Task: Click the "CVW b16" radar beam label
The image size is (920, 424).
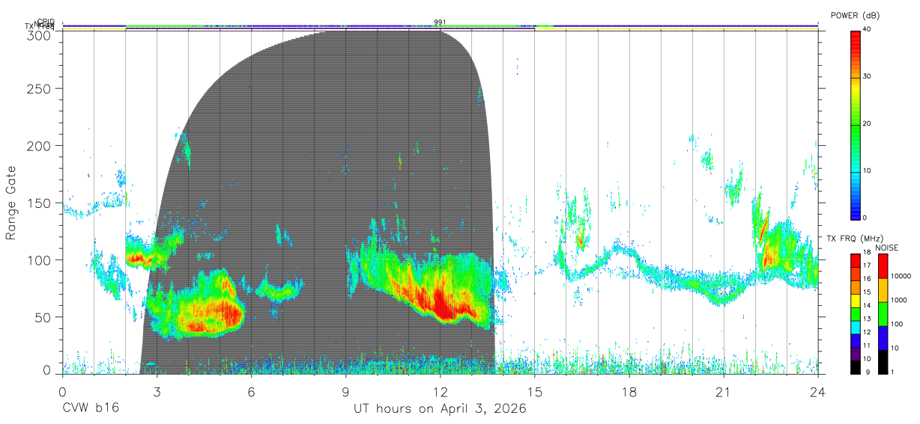Action: pyautogui.click(x=91, y=409)
